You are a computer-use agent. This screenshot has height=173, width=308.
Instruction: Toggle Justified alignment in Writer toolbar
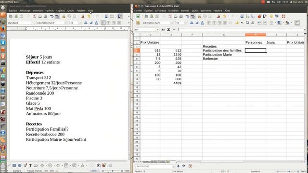coord(119,23)
